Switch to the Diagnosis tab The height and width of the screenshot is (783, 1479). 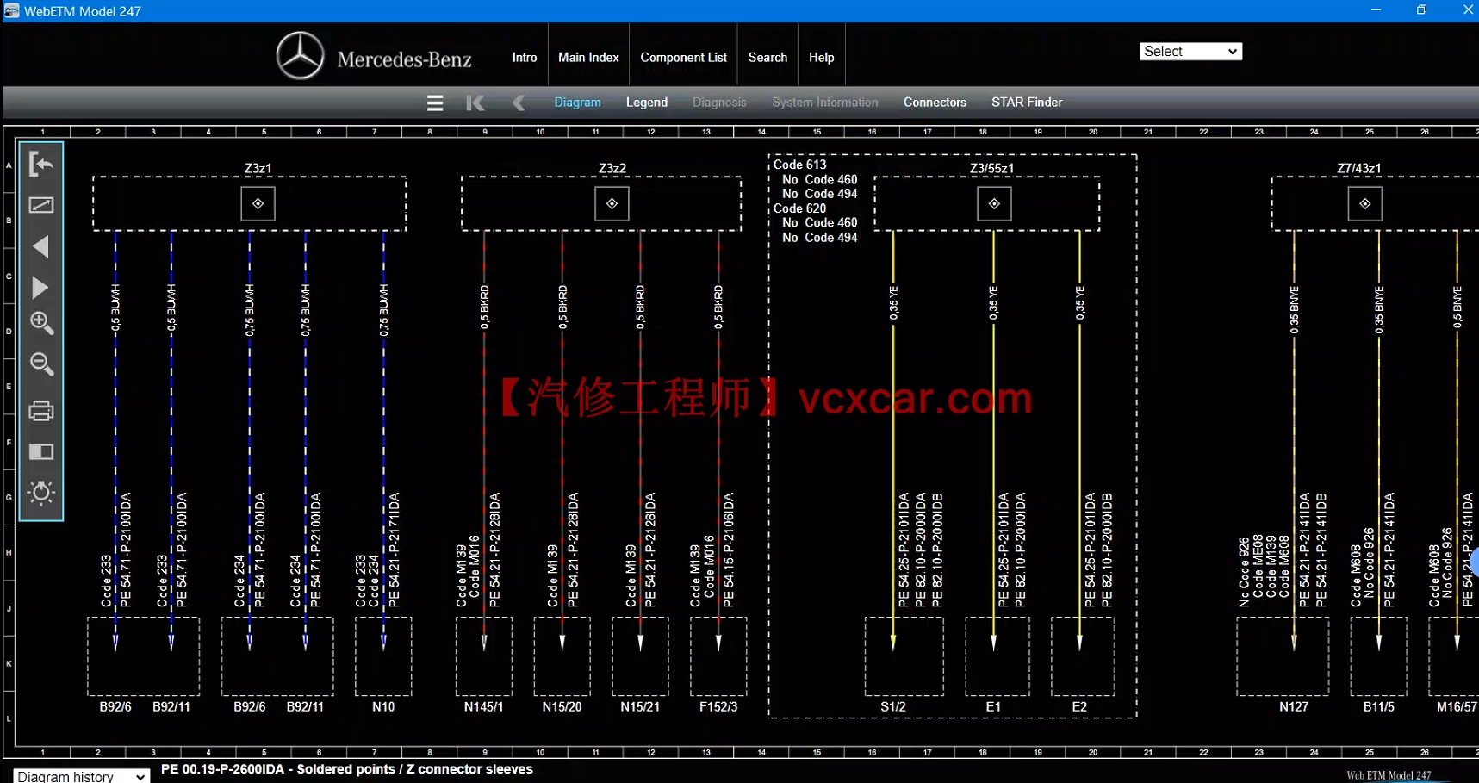[x=719, y=103]
